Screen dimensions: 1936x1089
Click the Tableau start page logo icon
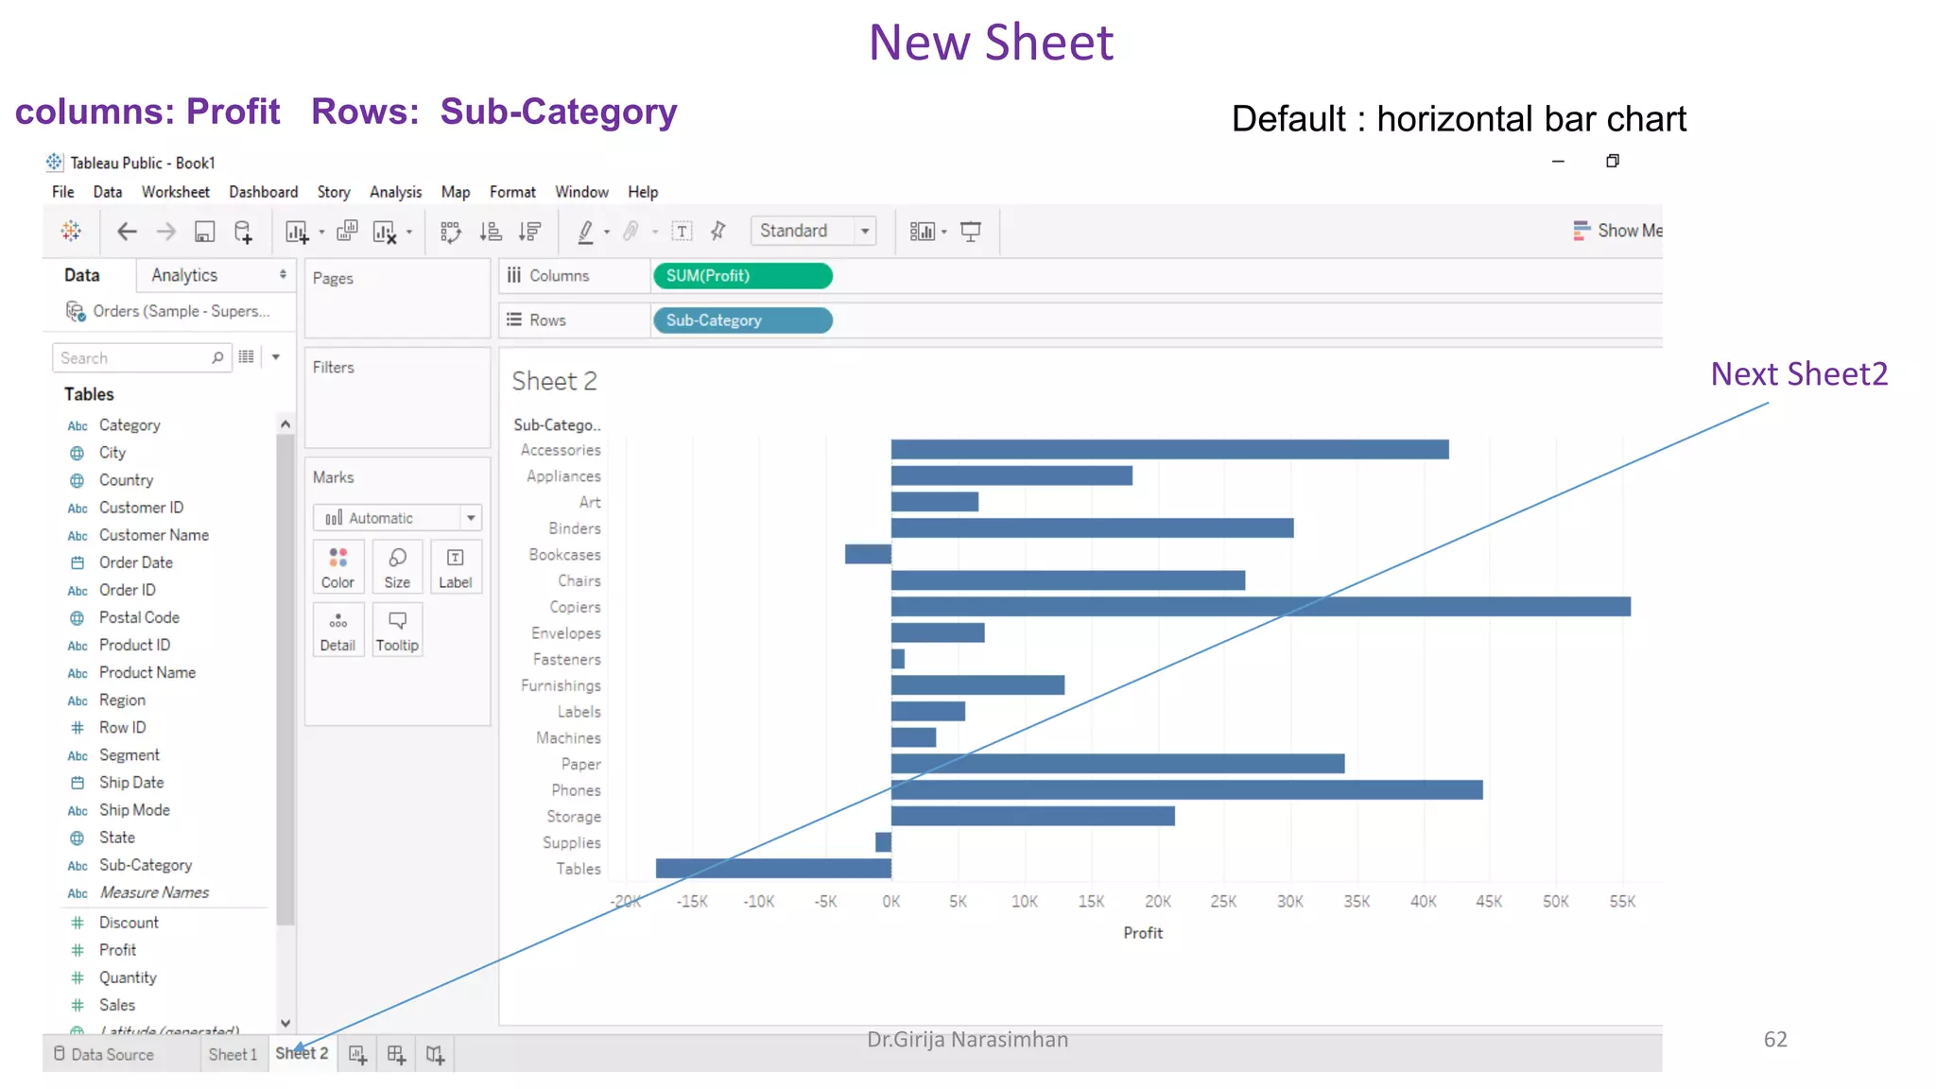pyautogui.click(x=71, y=231)
